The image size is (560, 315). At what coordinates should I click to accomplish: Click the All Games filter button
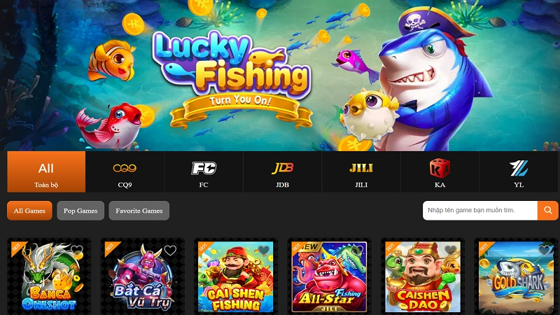(29, 211)
